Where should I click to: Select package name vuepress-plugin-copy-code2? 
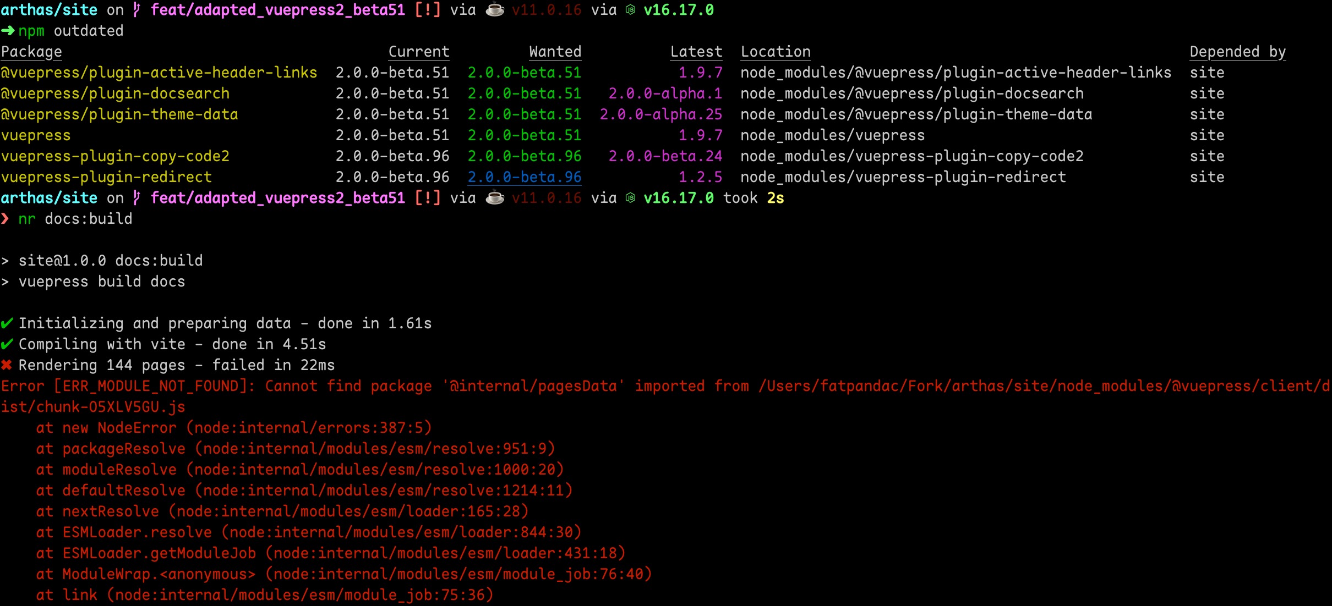pos(115,156)
